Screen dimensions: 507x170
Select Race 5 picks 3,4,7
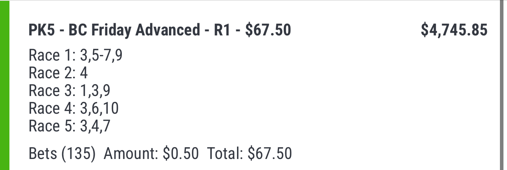pyautogui.click(x=95, y=127)
